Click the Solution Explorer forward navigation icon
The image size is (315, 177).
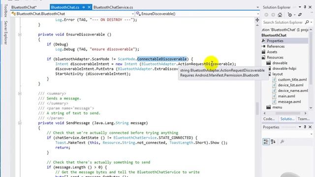click(x=273, y=15)
